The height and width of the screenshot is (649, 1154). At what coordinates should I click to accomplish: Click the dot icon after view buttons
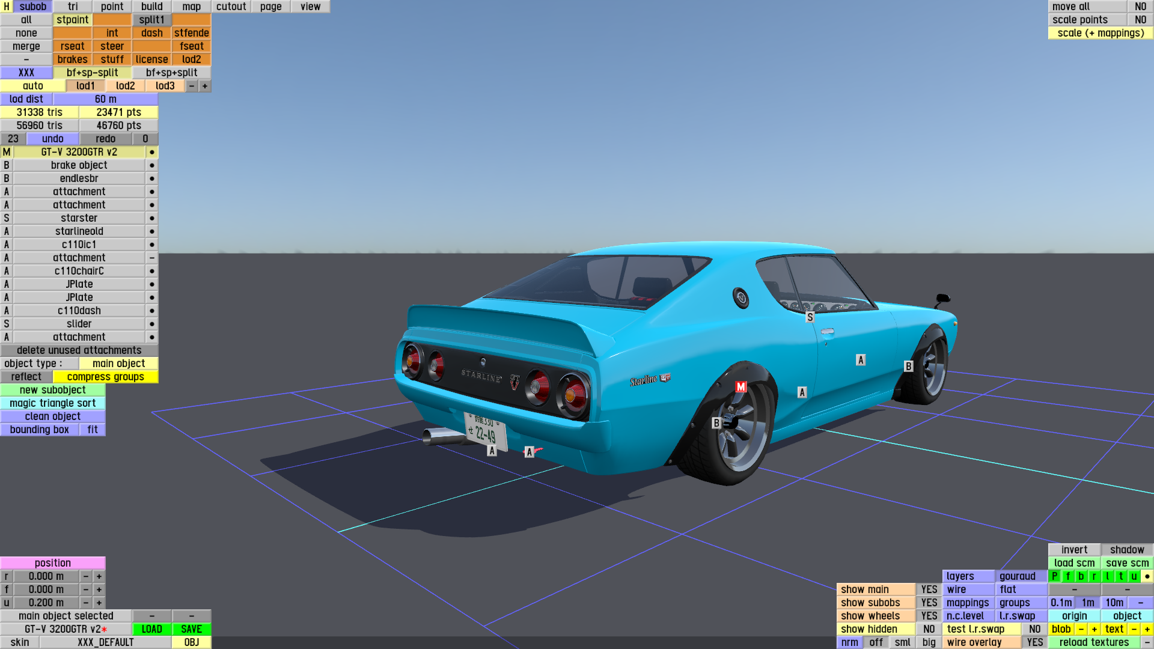click(1147, 576)
